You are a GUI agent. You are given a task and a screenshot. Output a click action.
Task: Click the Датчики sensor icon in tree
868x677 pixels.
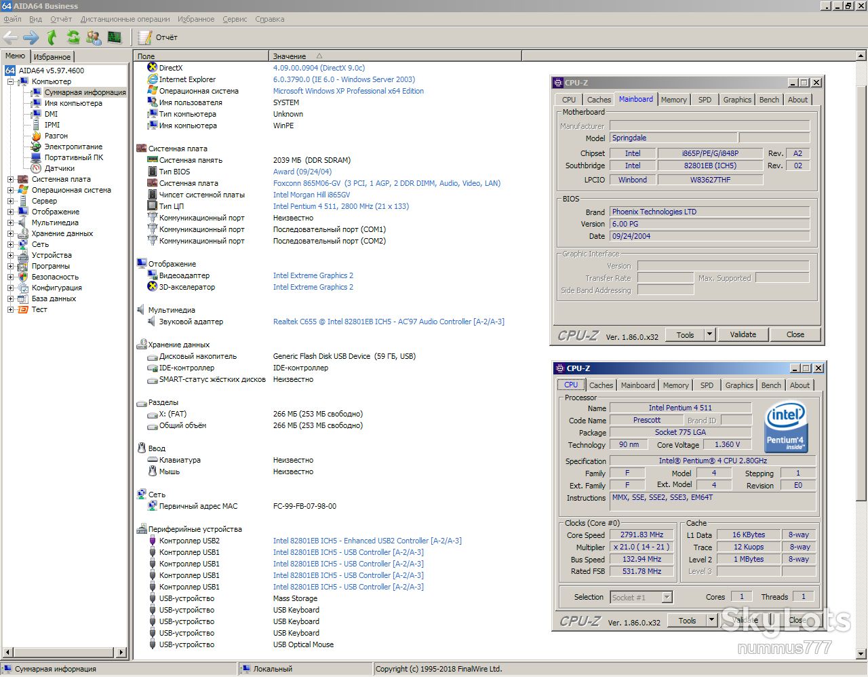(37, 168)
